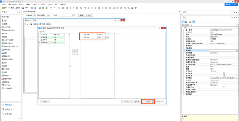This screenshot has width=239, height=121.
Task: Toggle the 显示菜单 checkbox
Action: click(224, 76)
